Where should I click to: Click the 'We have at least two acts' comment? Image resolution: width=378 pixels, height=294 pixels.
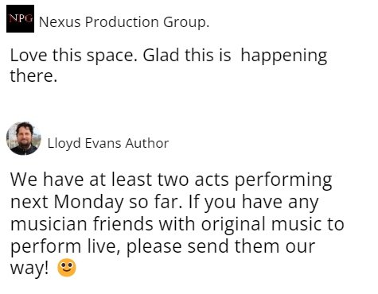point(177,224)
